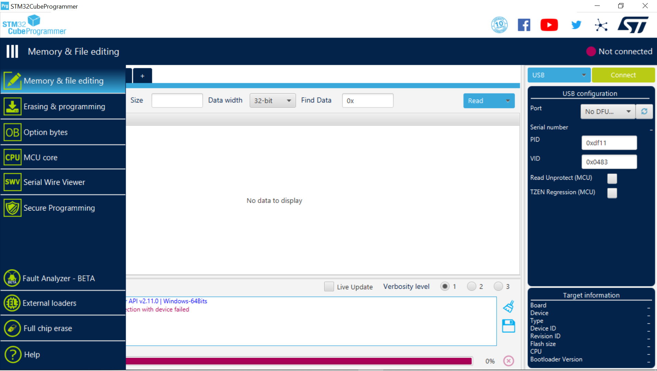Click the 10 years anniversary badge icon
Image resolution: width=657 pixels, height=371 pixels.
499,25
